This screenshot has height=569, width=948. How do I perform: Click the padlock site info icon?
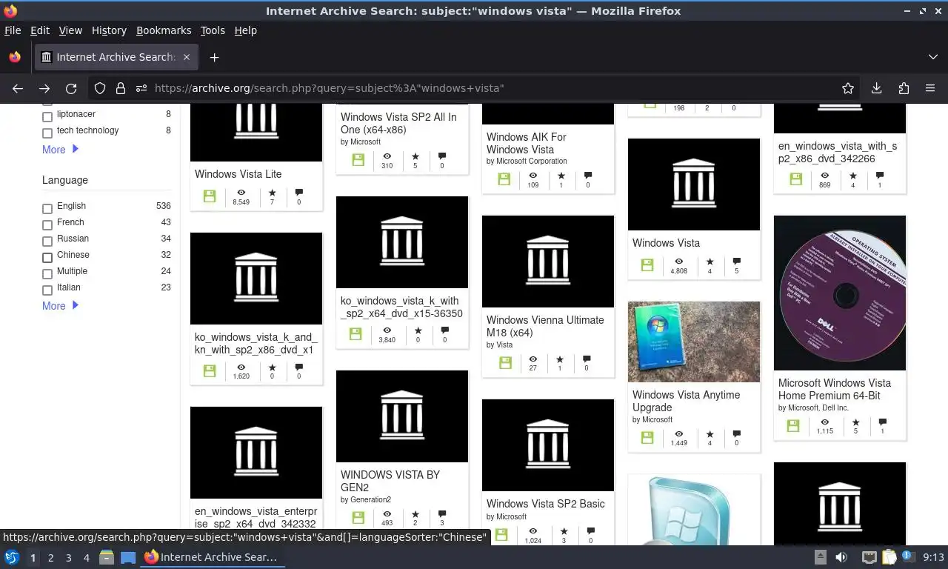tap(121, 88)
